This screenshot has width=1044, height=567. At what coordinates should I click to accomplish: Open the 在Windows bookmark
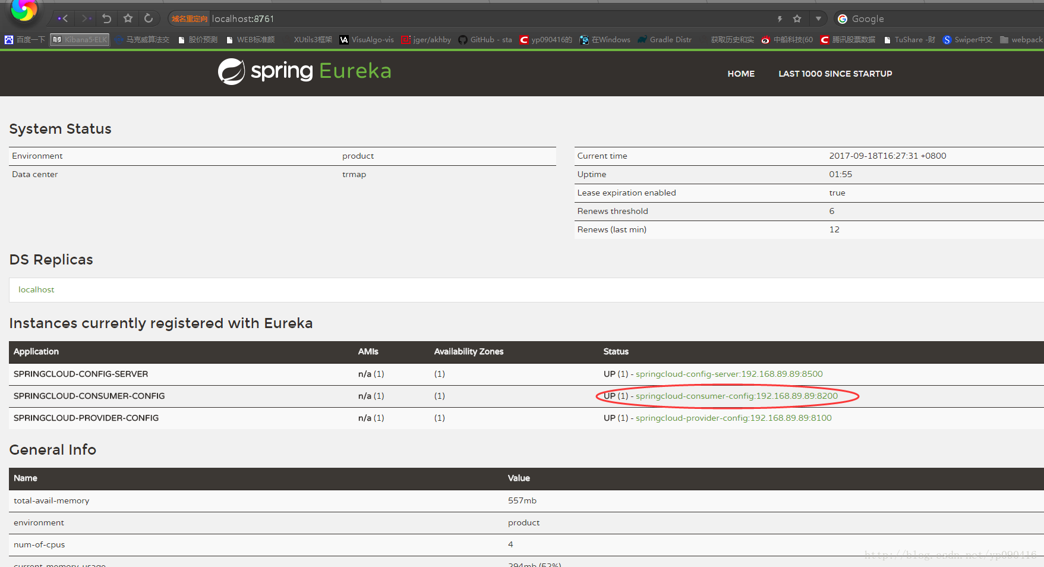point(605,40)
